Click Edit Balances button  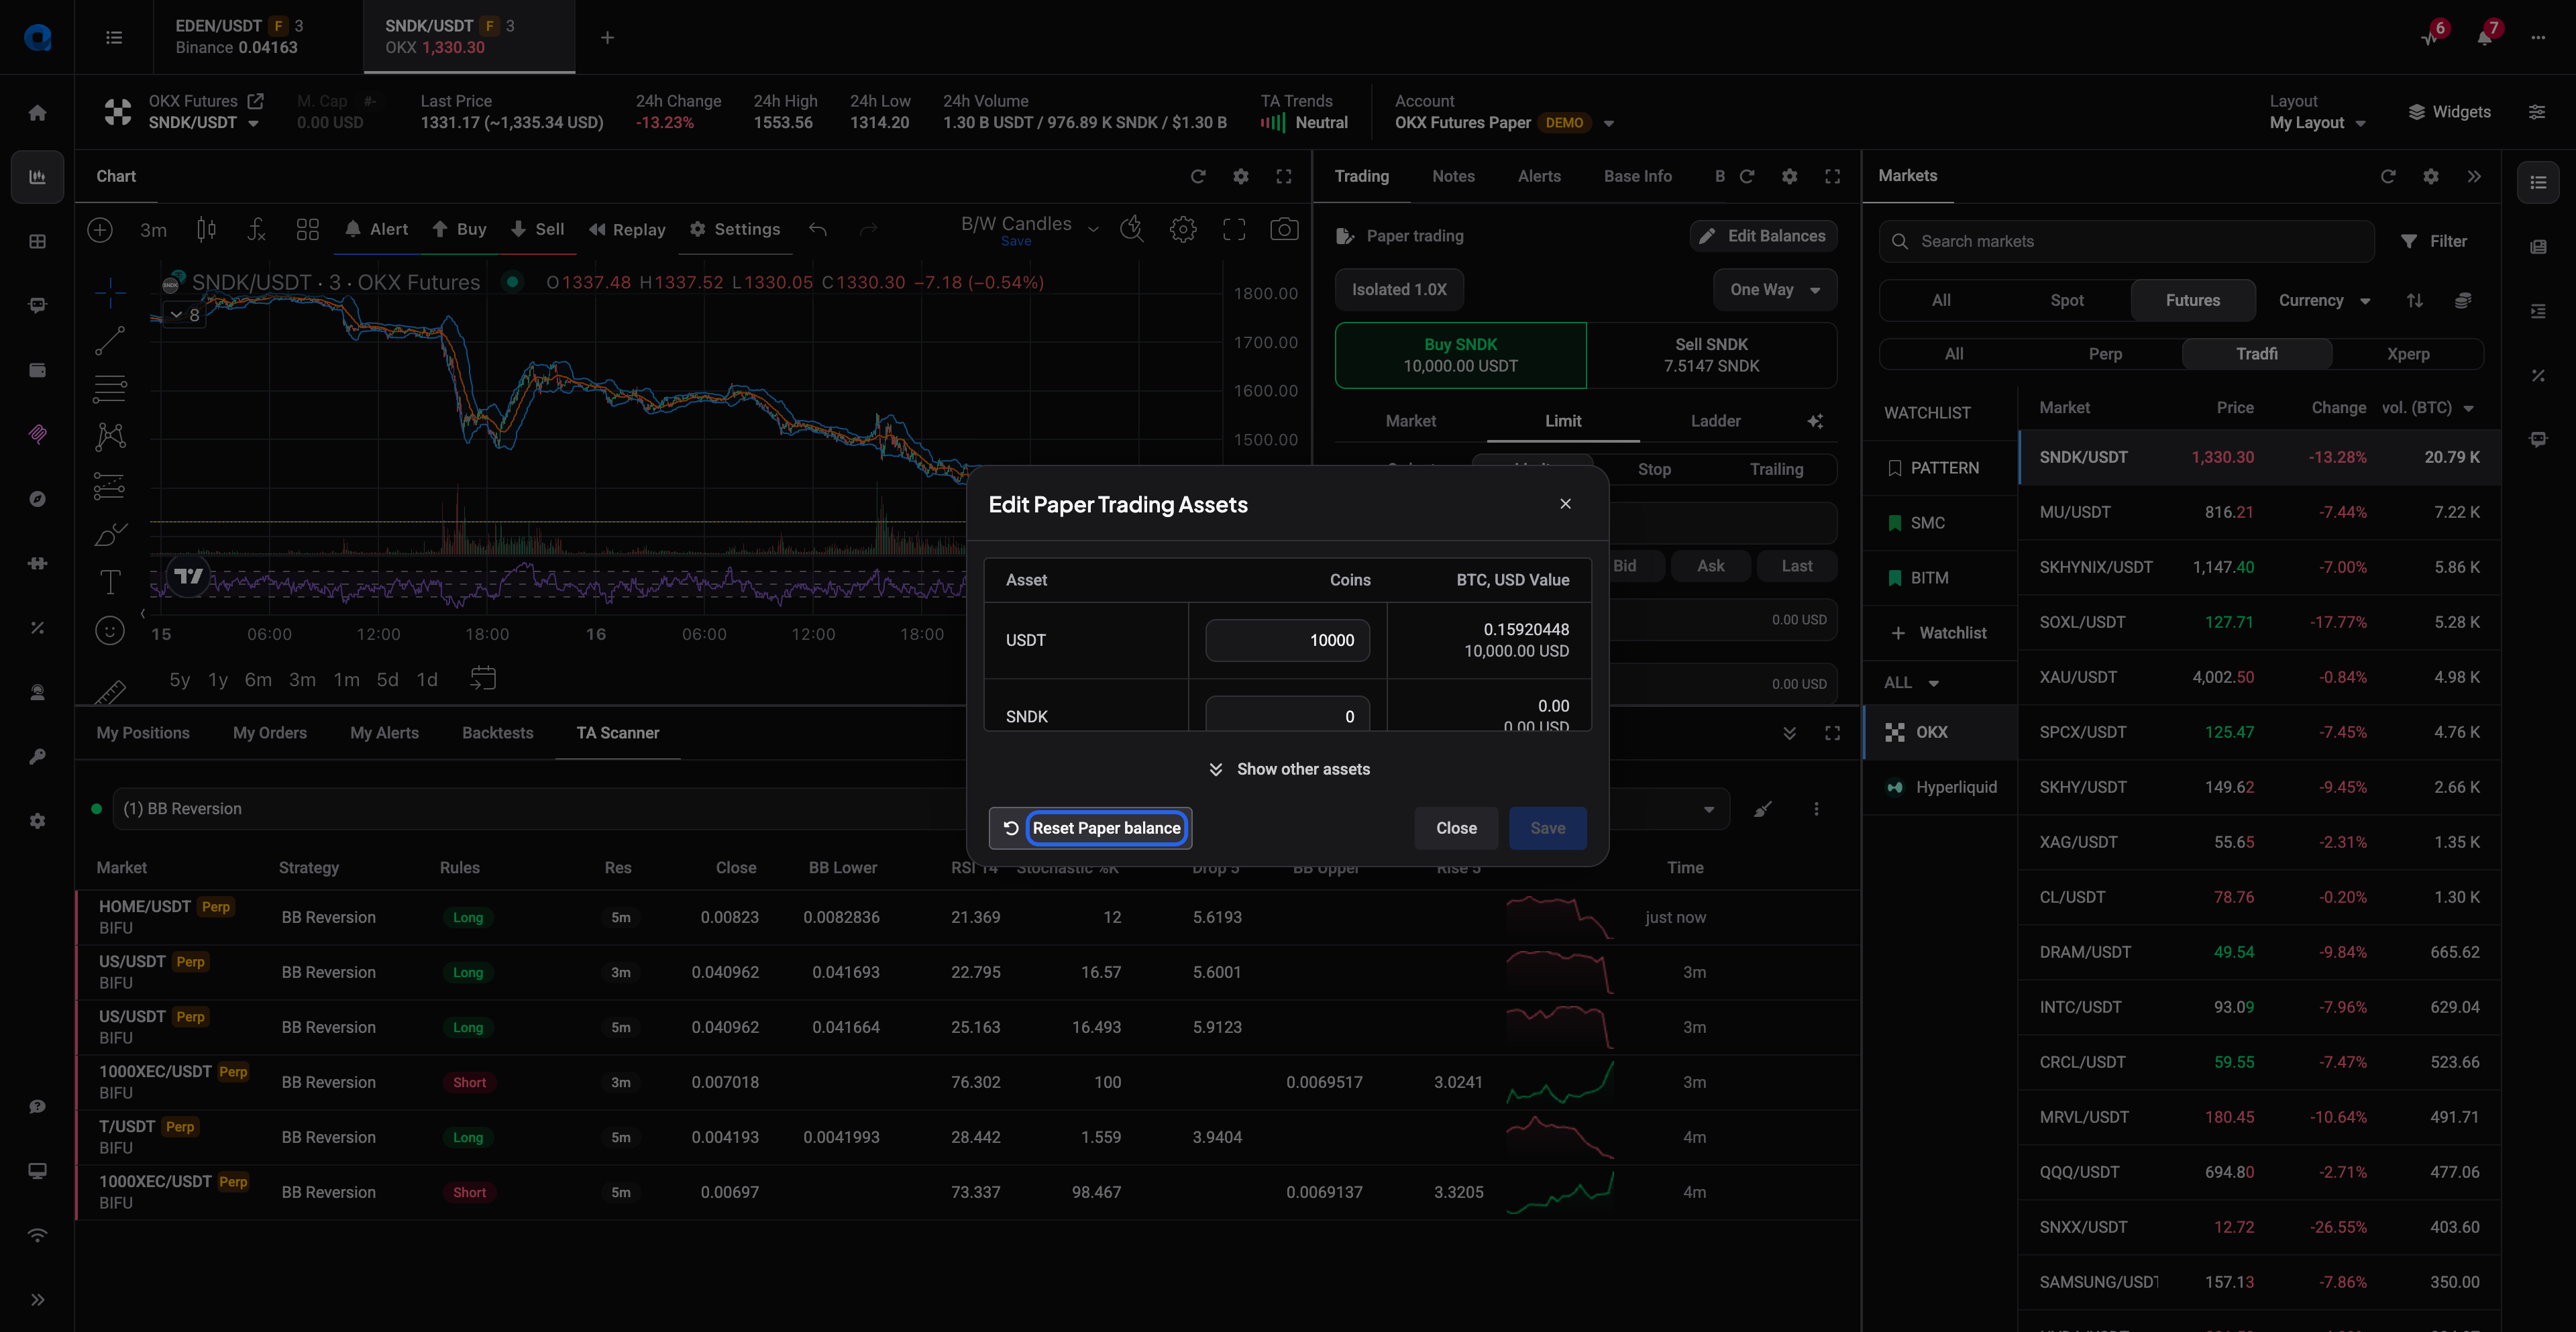(1763, 236)
